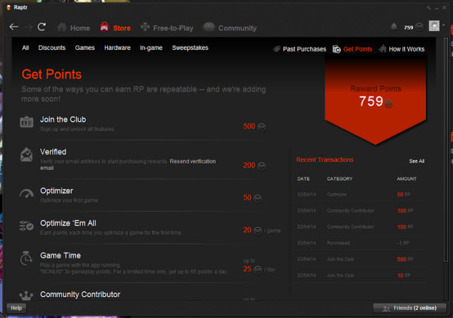This screenshot has width=453, height=318.
Task: Click the wrench settings icon in title bar
Action: pos(429,8)
